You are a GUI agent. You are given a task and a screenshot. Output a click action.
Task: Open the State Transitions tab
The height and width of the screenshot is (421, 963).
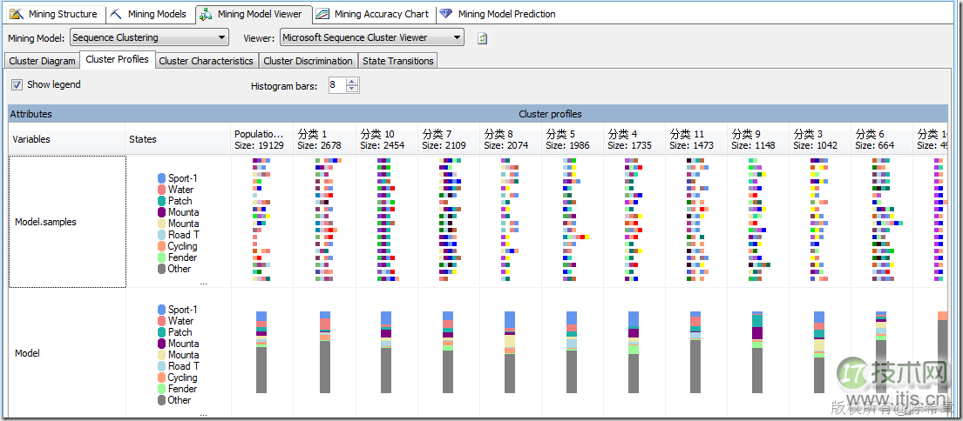pyautogui.click(x=397, y=61)
